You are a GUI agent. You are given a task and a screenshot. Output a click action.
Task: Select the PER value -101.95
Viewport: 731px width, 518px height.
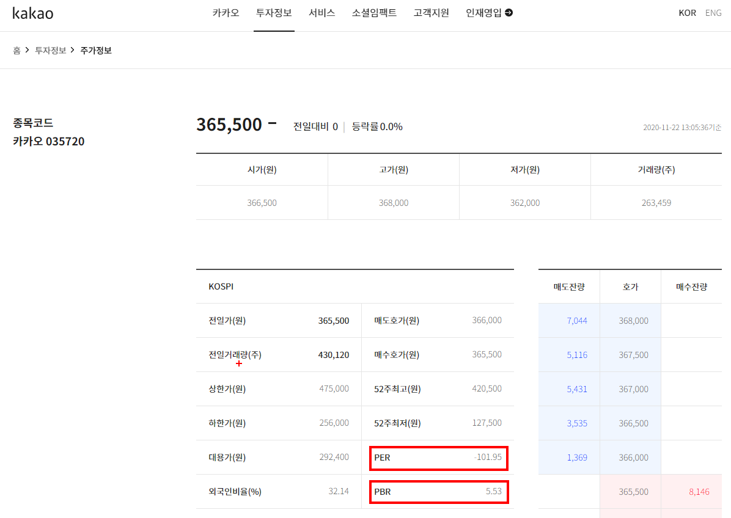coord(488,457)
